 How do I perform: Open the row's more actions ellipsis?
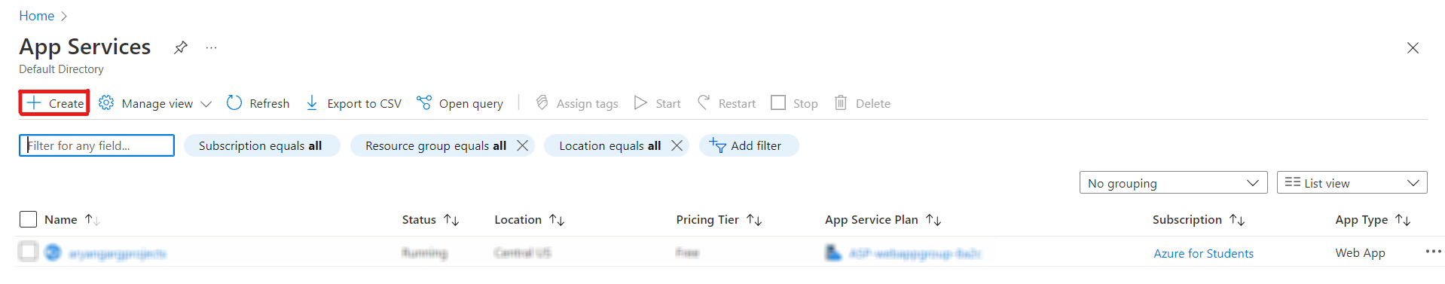pos(1433,252)
